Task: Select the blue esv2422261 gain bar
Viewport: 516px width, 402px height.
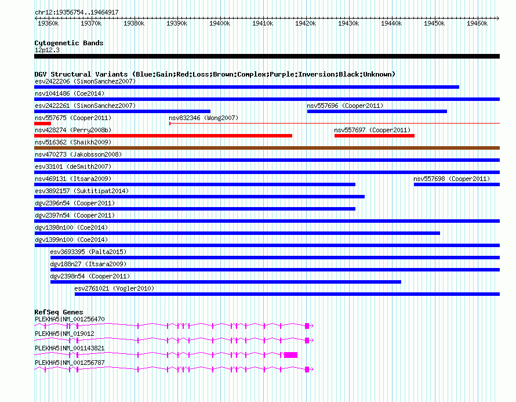Action: click(x=122, y=111)
